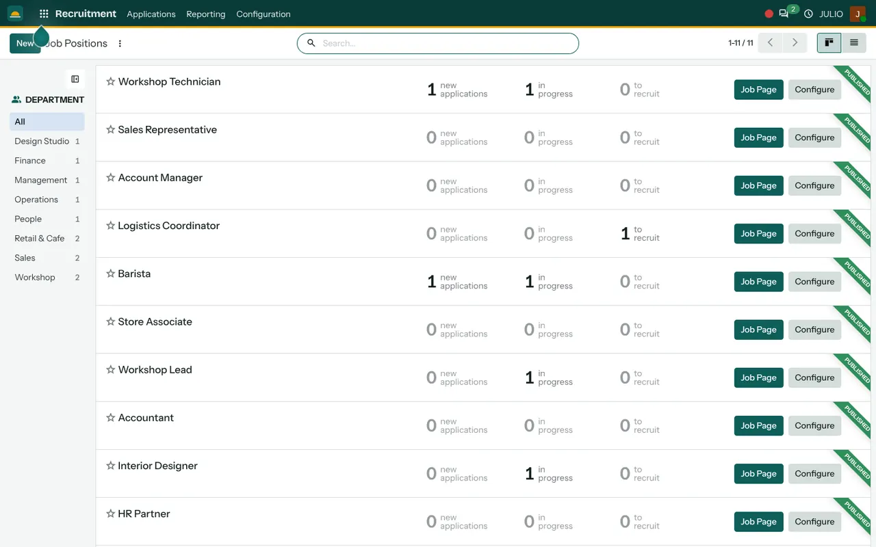
Task: Favorite the Workshop Lead position
Action: pyautogui.click(x=110, y=369)
